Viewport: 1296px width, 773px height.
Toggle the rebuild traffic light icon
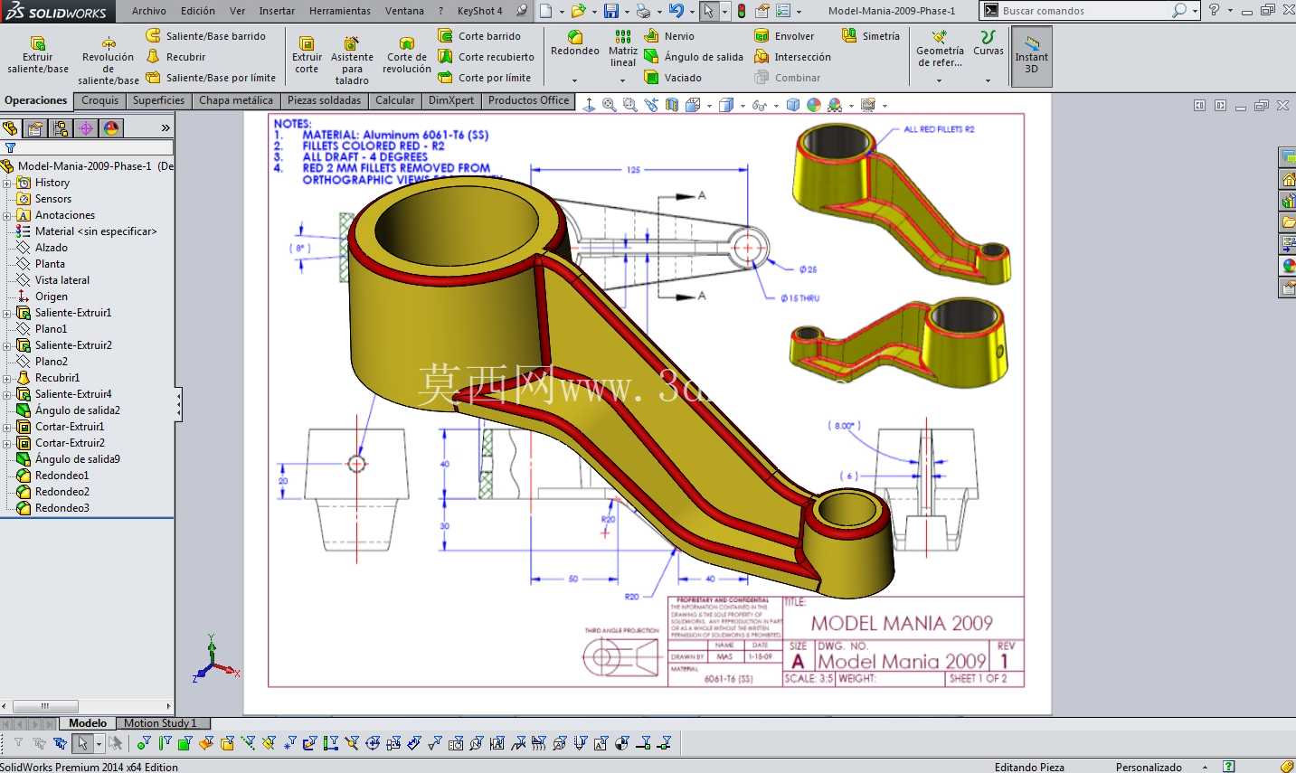(742, 11)
